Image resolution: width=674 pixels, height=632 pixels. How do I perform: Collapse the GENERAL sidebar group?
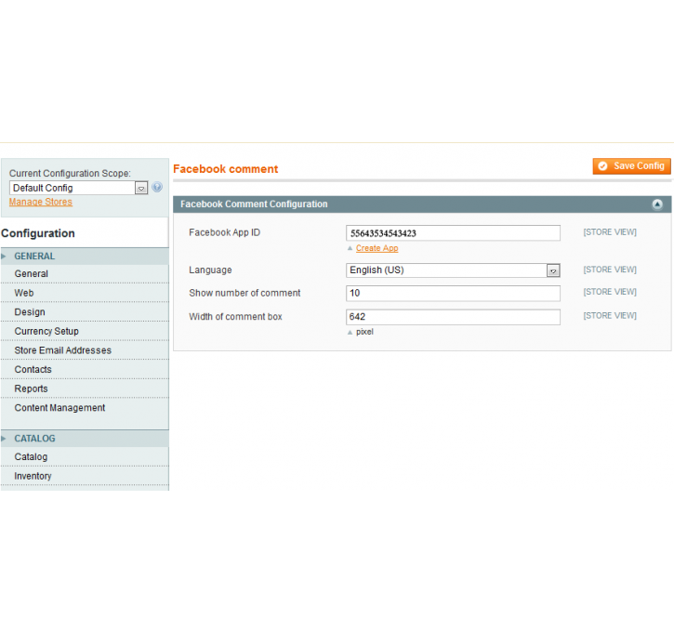(x=85, y=257)
